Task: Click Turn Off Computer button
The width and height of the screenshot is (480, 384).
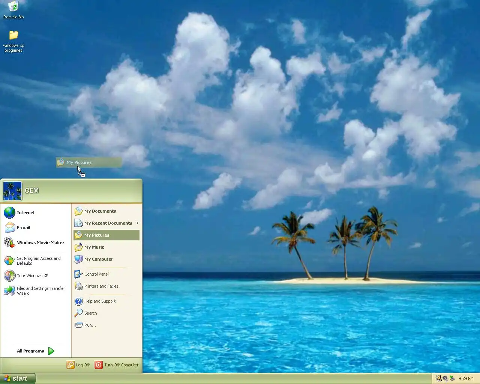Action: click(x=117, y=365)
